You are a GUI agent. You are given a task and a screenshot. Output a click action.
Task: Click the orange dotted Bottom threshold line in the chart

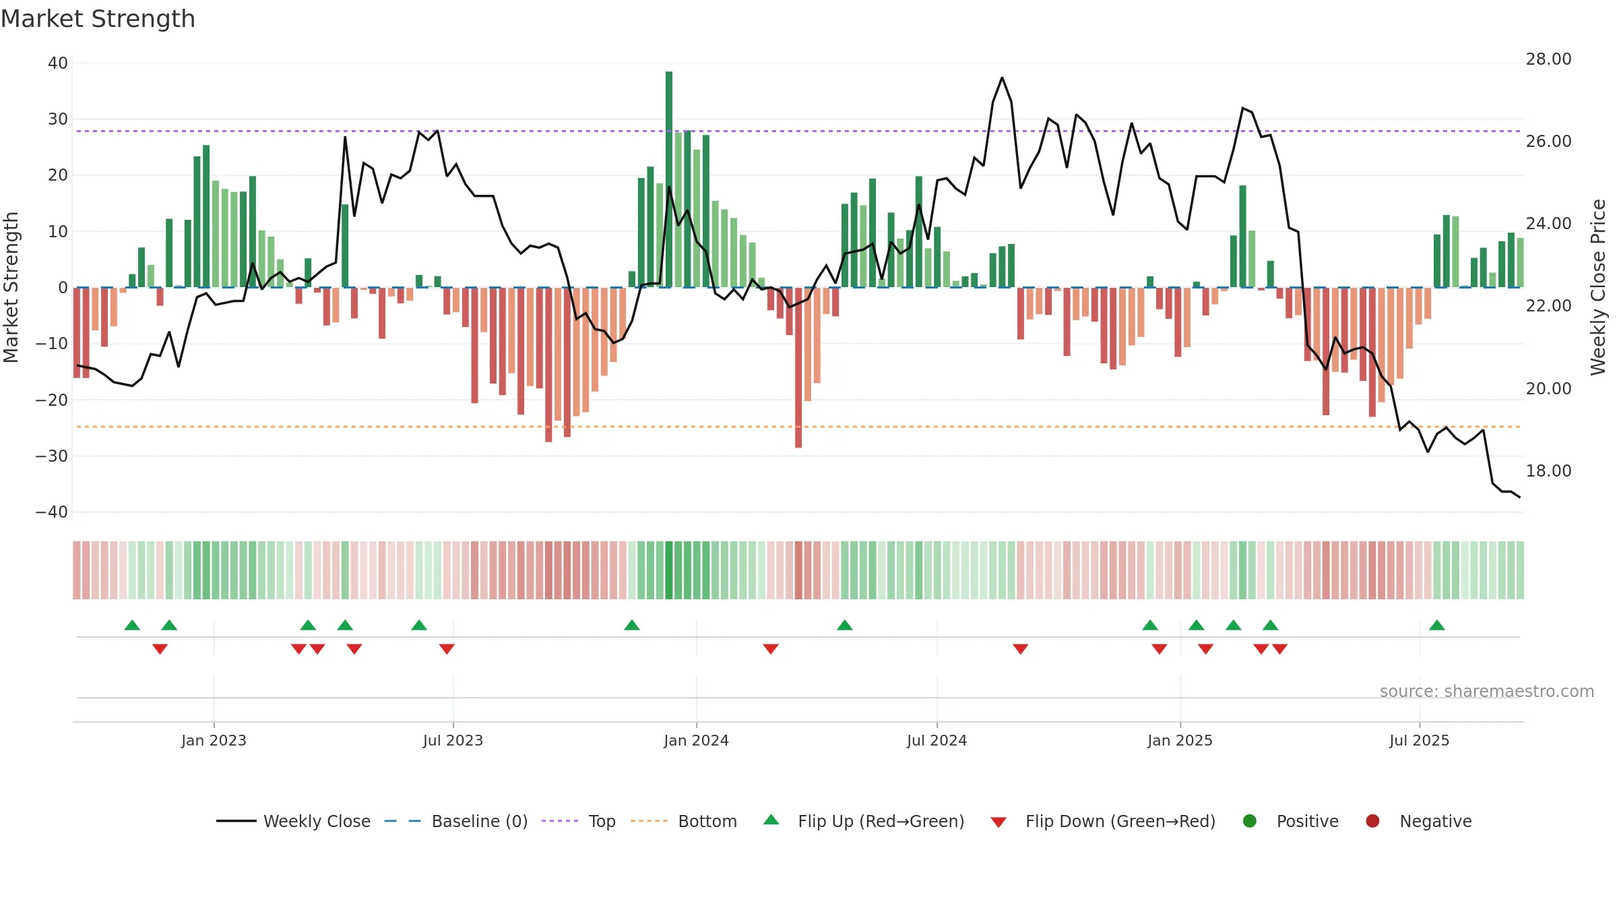click(x=798, y=427)
